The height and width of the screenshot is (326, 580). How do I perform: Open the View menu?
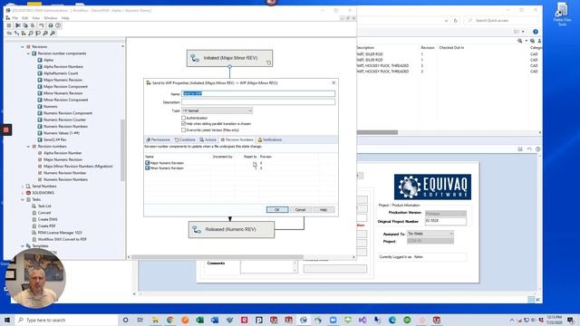point(36,18)
